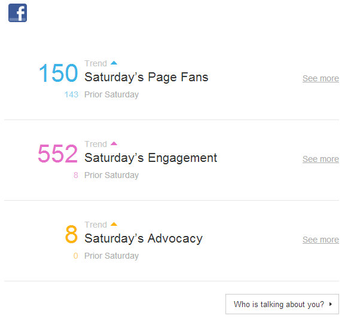This screenshot has width=360, height=325.
Task: Click 'Trend' label above Page Fans
Action: [x=96, y=63]
